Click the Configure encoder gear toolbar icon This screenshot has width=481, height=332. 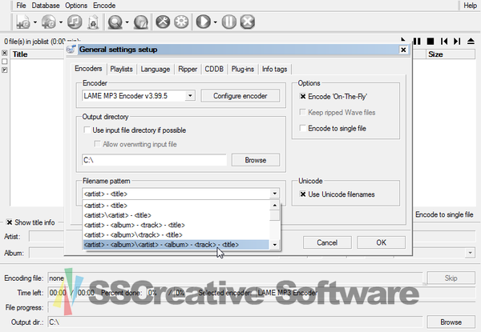click(x=181, y=22)
